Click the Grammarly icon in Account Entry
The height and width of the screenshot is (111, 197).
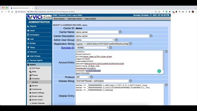(x=159, y=71)
